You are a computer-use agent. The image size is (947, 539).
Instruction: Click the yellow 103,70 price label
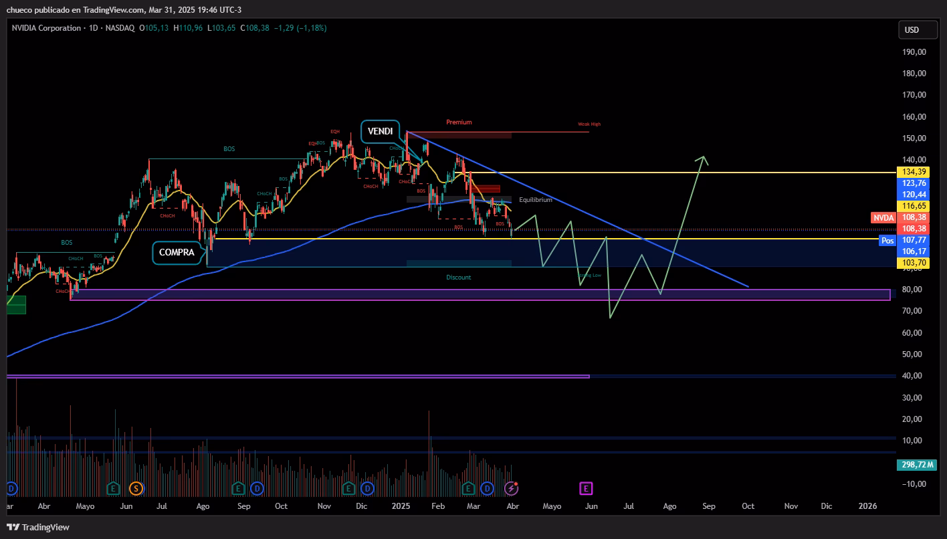pyautogui.click(x=914, y=263)
